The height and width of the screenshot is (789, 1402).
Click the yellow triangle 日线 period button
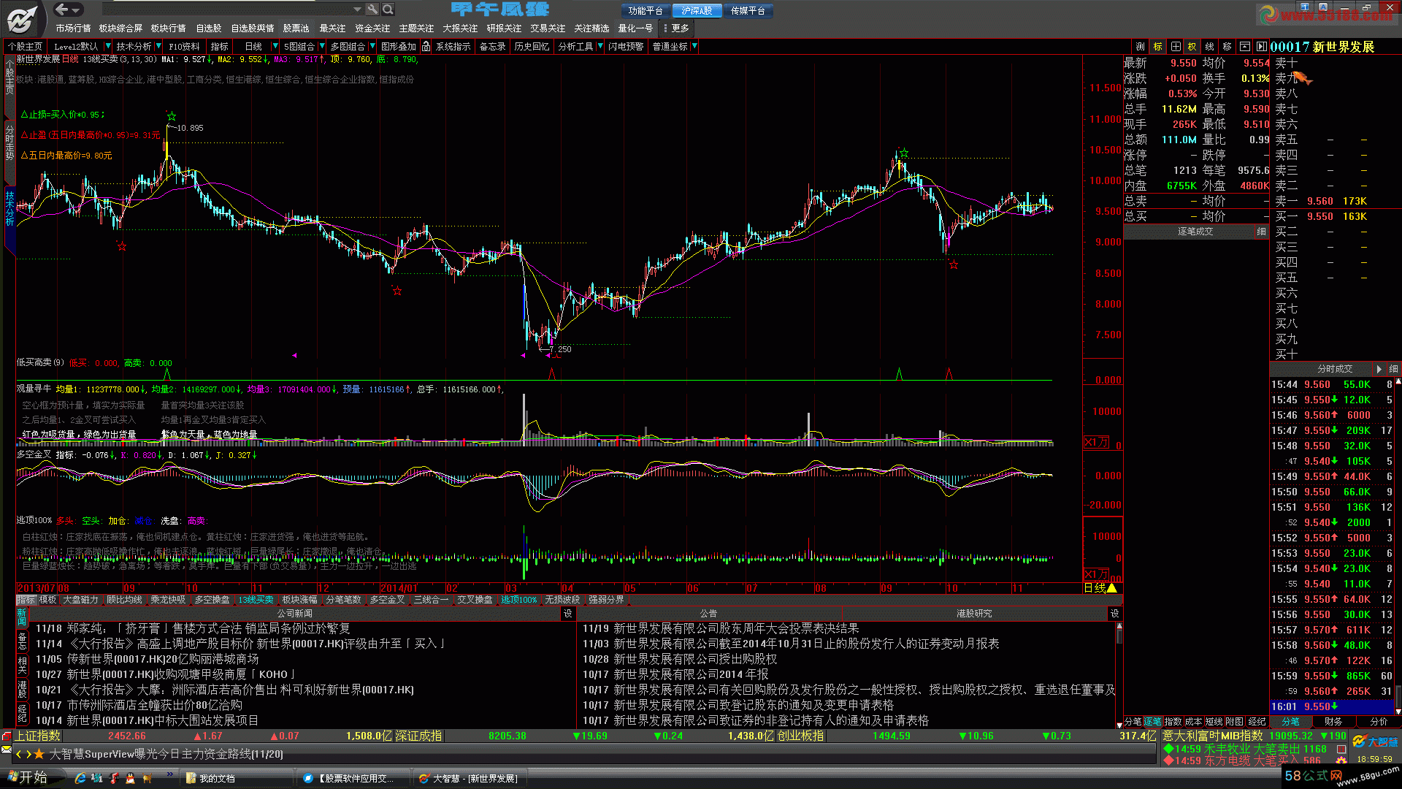pyautogui.click(x=1100, y=588)
